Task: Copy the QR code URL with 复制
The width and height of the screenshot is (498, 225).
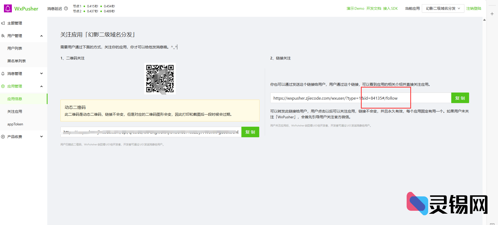Action: 250,132
